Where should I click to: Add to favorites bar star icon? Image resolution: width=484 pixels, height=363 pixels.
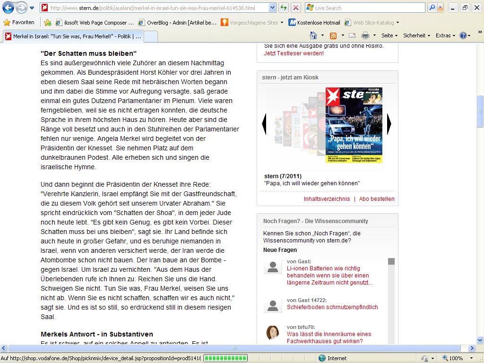[x=48, y=23]
